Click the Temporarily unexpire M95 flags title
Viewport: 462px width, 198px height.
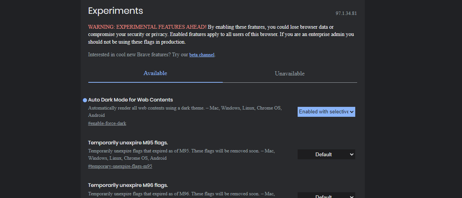point(128,143)
